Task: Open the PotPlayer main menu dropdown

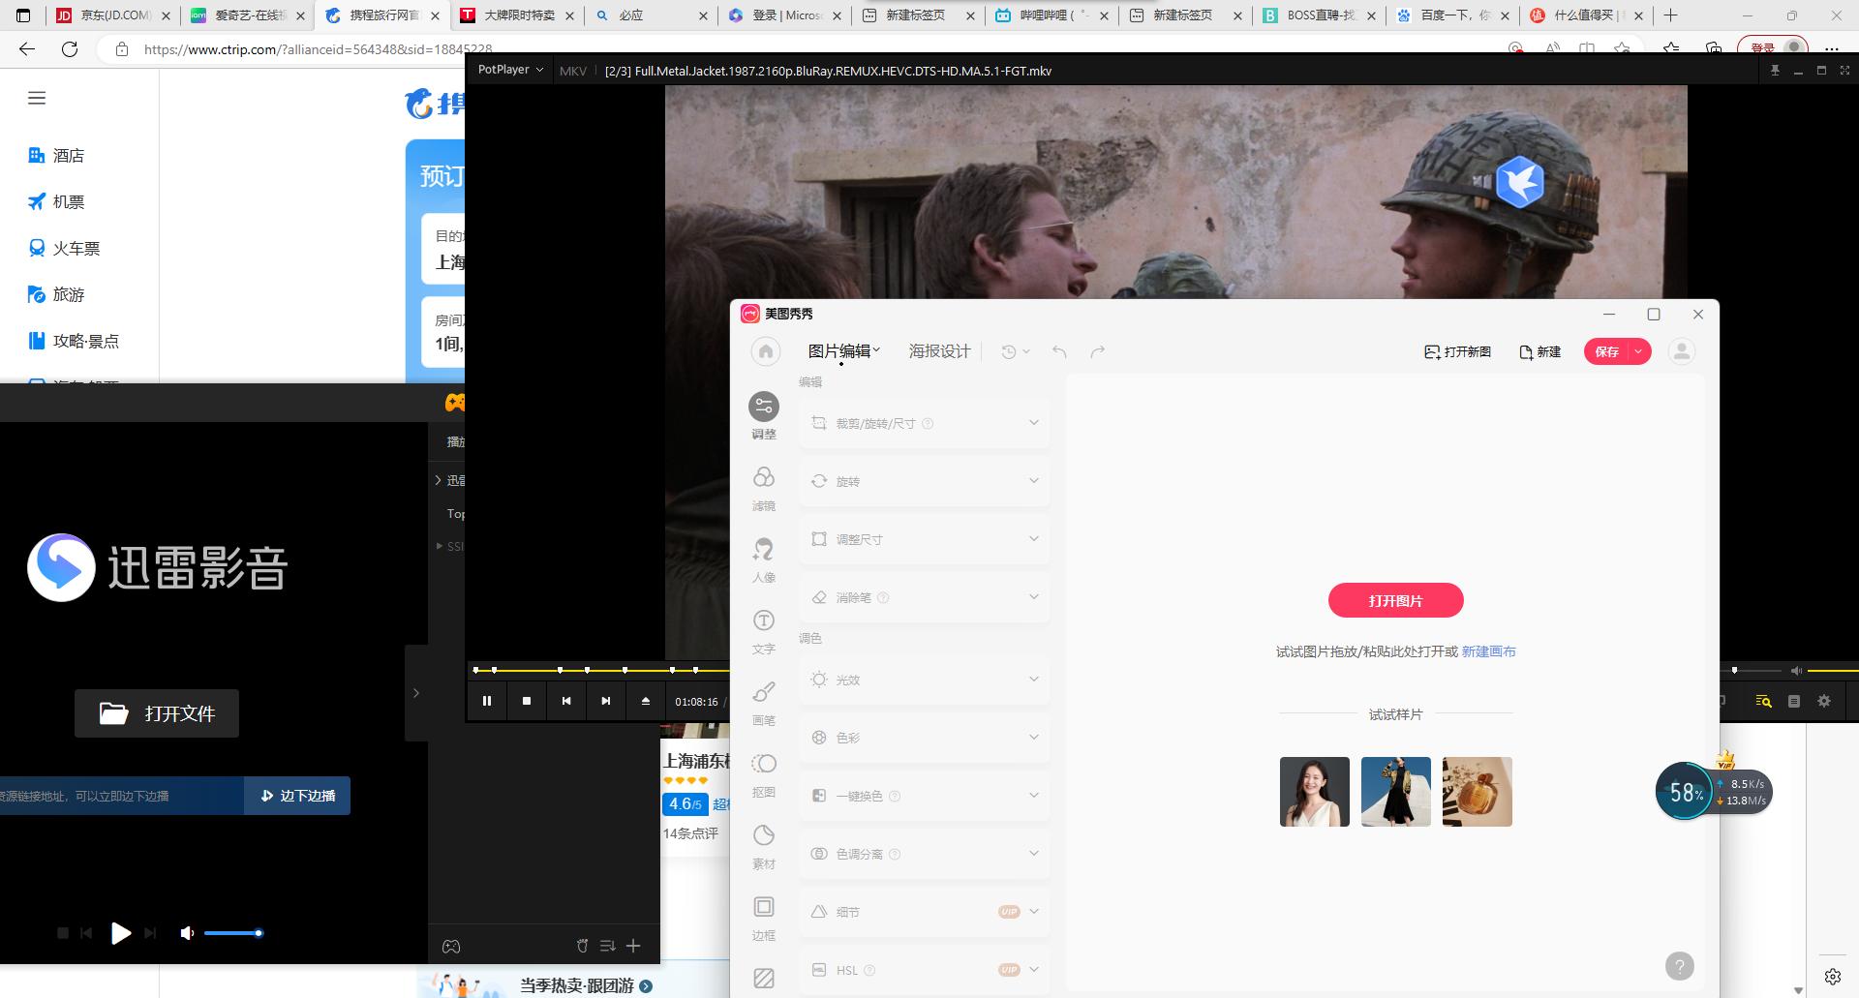Action: [x=510, y=70]
